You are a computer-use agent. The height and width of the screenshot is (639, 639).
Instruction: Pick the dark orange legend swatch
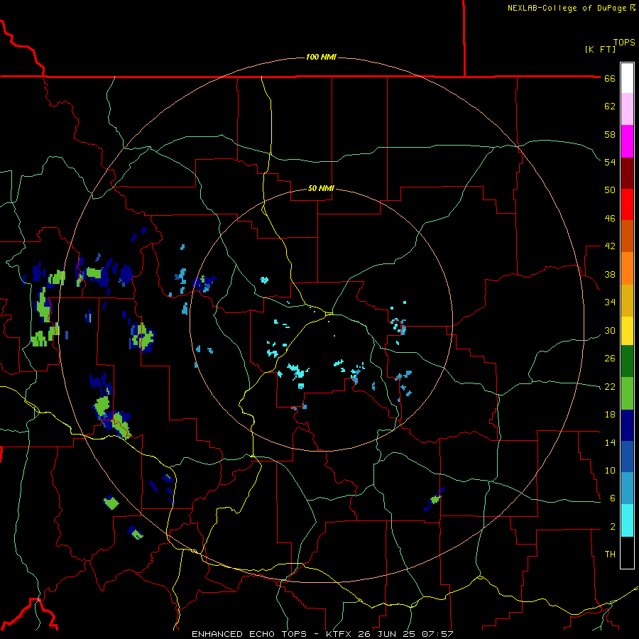(627, 236)
